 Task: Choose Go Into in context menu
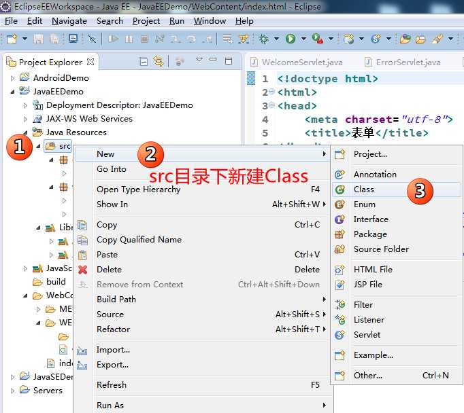(201, 169)
